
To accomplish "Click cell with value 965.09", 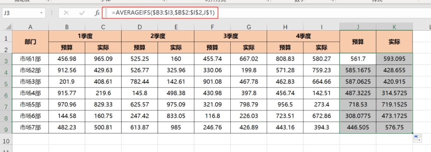I will click(103, 58).
